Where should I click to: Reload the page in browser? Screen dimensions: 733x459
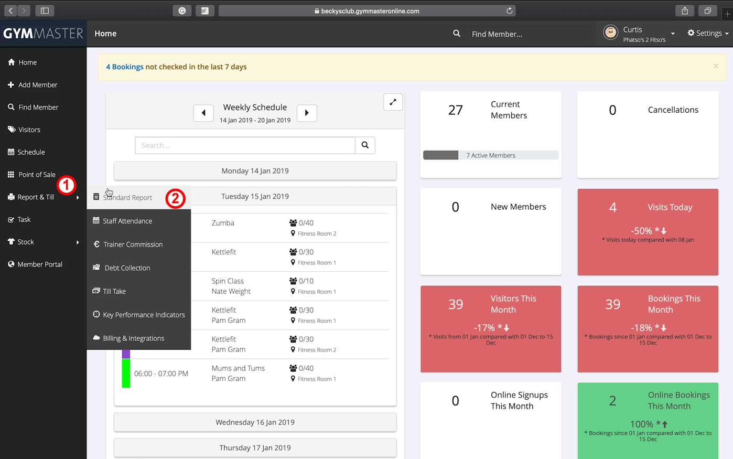(509, 11)
